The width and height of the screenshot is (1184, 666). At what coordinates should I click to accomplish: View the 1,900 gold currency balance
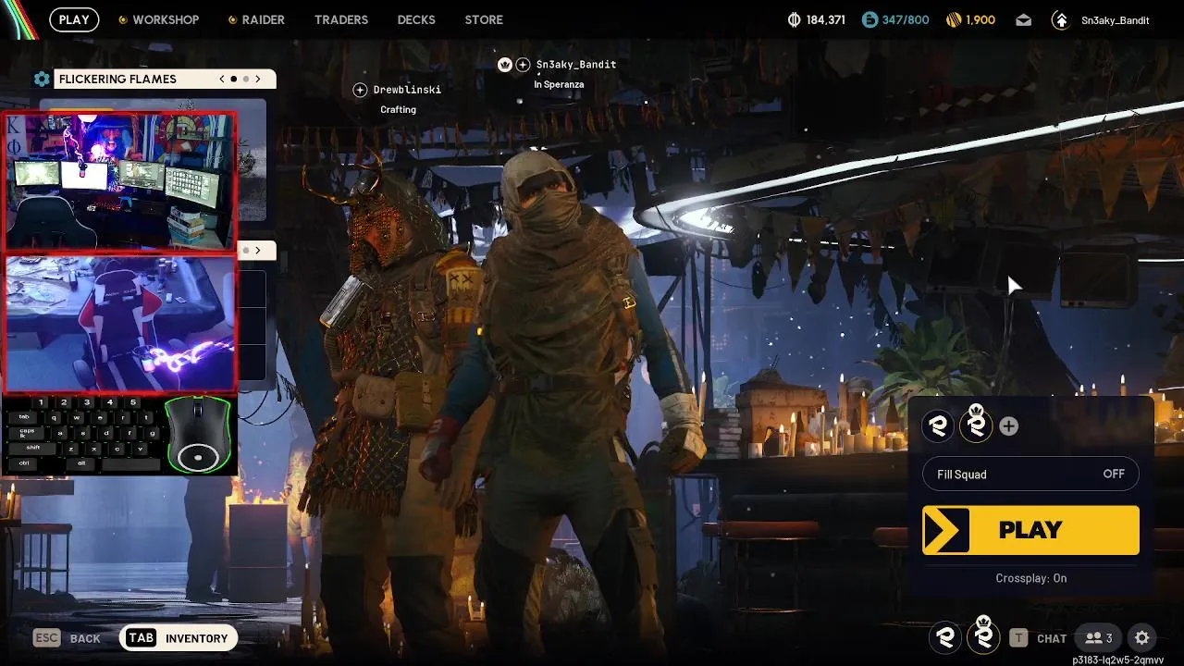click(971, 19)
